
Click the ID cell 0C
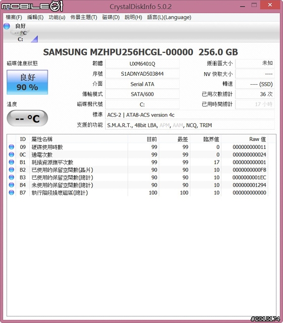tap(23, 155)
